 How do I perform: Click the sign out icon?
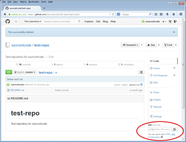(175, 21)
